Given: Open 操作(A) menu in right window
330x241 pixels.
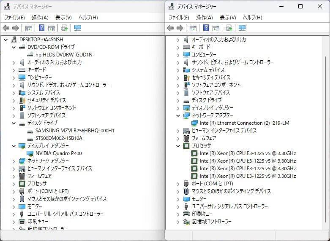Looking at the screenshot, I should [x=205, y=18].
